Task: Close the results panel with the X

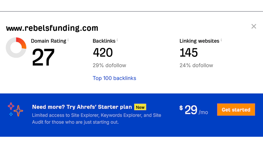Action: 253,27
